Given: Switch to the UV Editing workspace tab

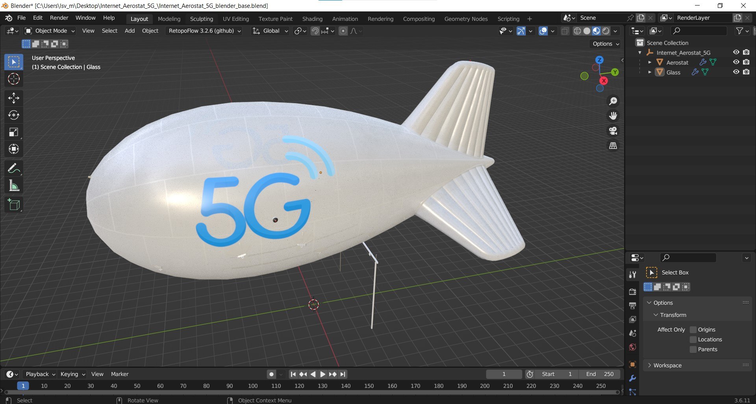Looking at the screenshot, I should 236,19.
